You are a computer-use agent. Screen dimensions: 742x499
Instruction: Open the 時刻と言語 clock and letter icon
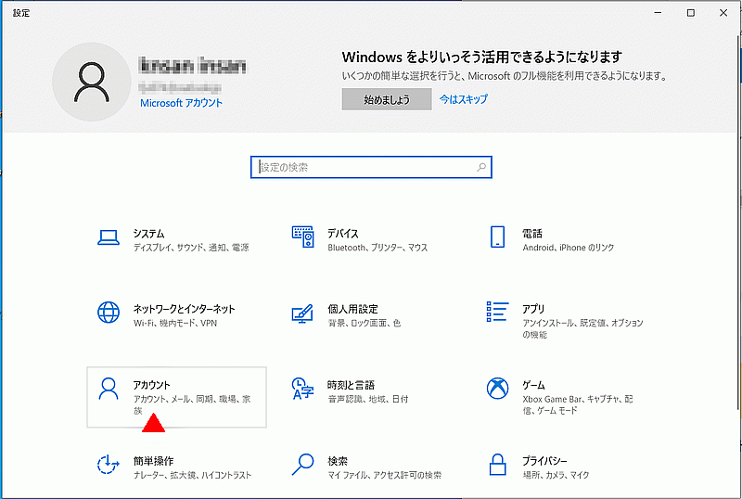[303, 389]
